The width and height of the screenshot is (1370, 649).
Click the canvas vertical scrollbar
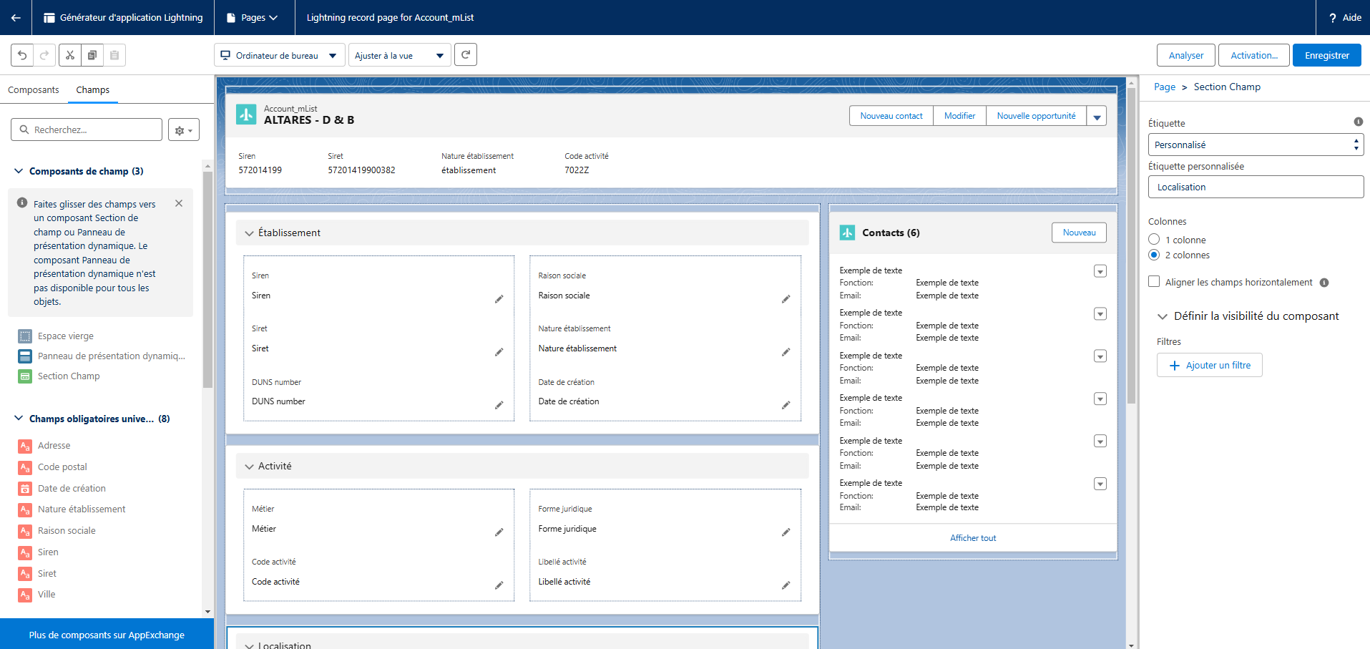pyautogui.click(x=1131, y=246)
